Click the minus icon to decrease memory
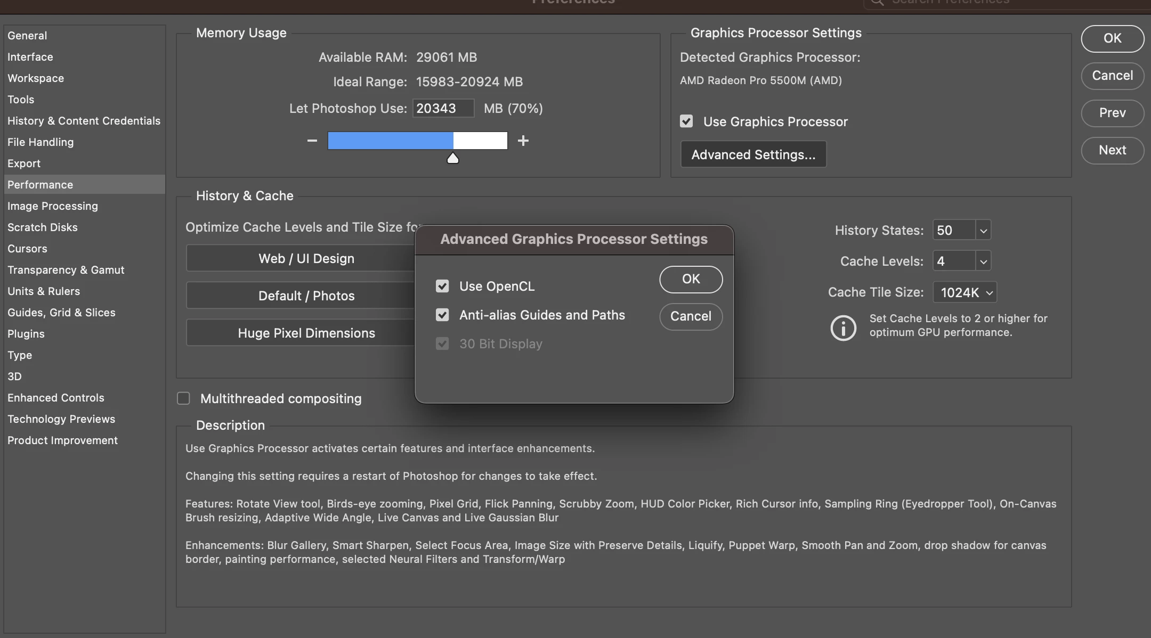The width and height of the screenshot is (1151, 638). click(x=312, y=141)
